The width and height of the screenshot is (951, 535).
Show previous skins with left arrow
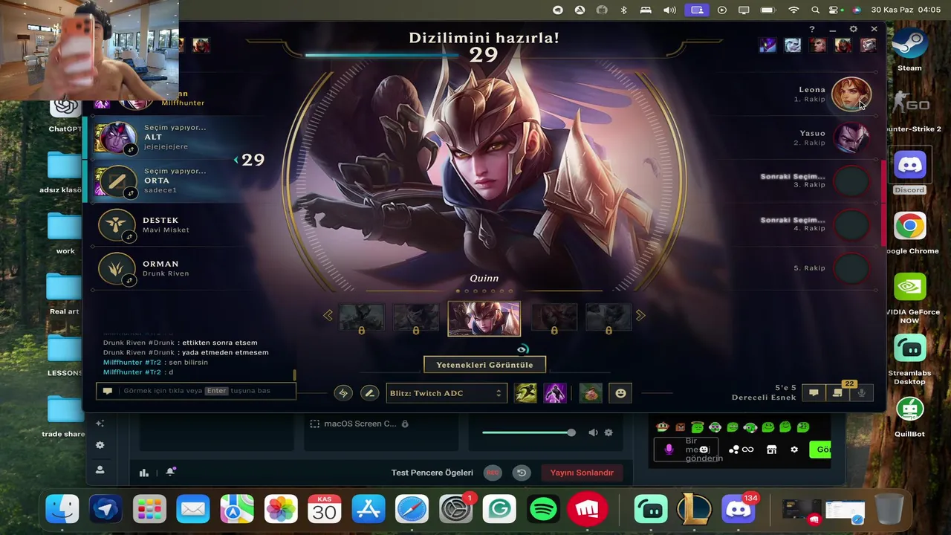[328, 316]
